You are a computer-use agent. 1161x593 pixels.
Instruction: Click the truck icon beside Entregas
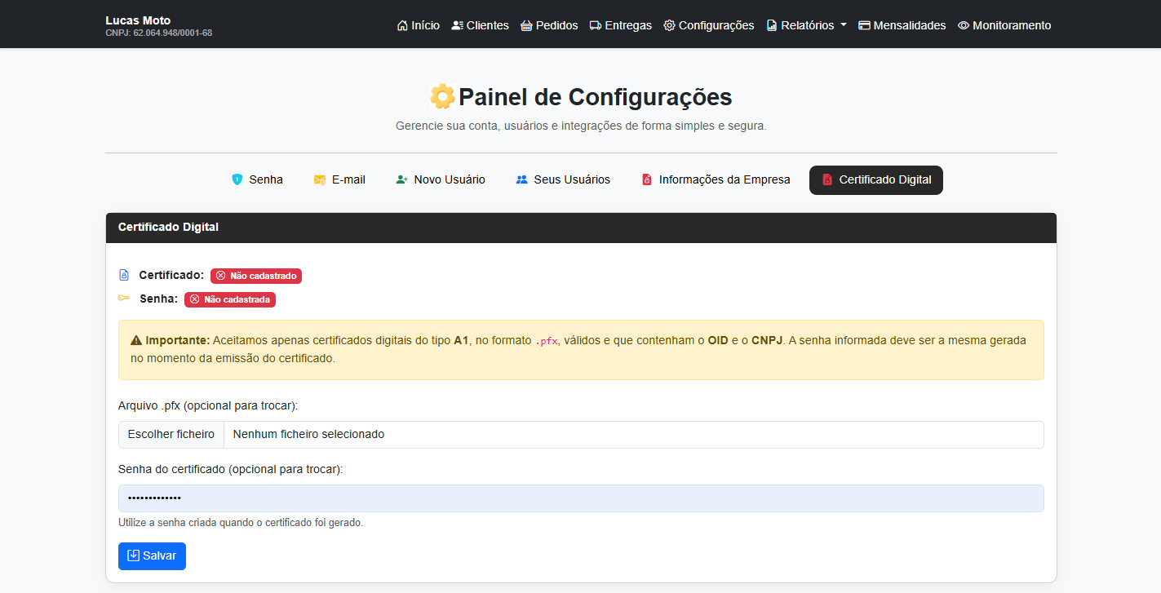tap(596, 25)
